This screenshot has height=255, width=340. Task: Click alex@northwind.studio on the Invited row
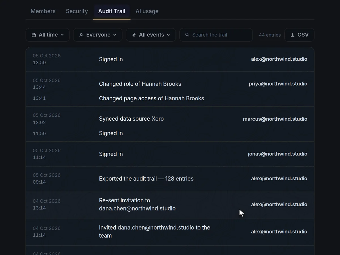click(279, 231)
